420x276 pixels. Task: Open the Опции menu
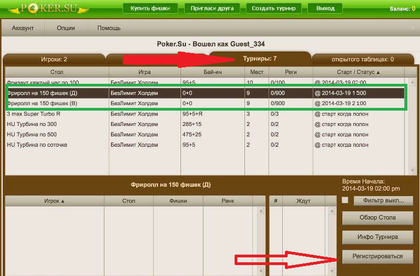(66, 28)
